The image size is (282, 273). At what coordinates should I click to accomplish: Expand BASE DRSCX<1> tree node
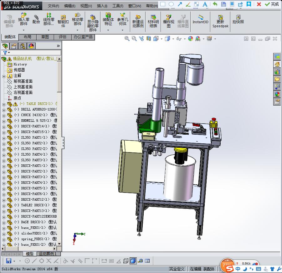pos(4,223)
